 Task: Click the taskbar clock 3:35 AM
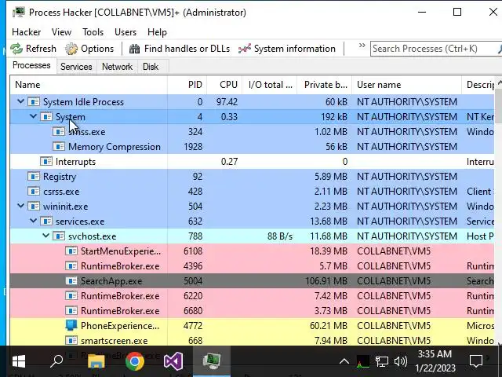(435, 354)
